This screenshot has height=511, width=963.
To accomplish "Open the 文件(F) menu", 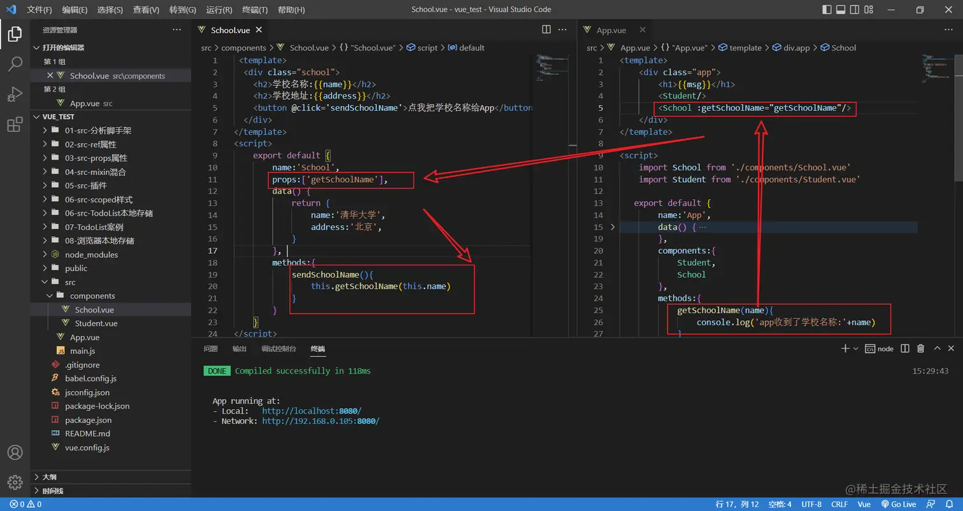I will tap(39, 10).
